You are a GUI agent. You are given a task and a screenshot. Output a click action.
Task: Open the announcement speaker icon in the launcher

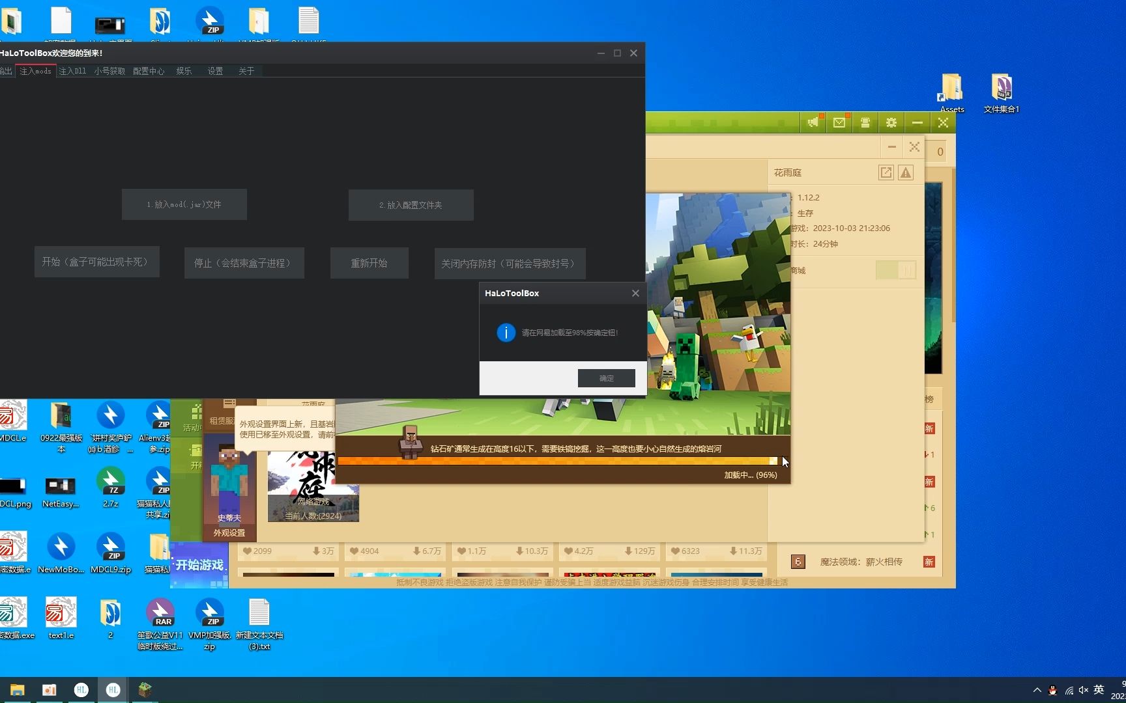(813, 122)
